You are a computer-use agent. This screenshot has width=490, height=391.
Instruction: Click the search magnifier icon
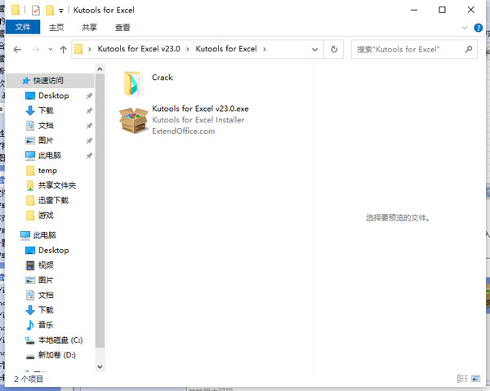point(468,49)
